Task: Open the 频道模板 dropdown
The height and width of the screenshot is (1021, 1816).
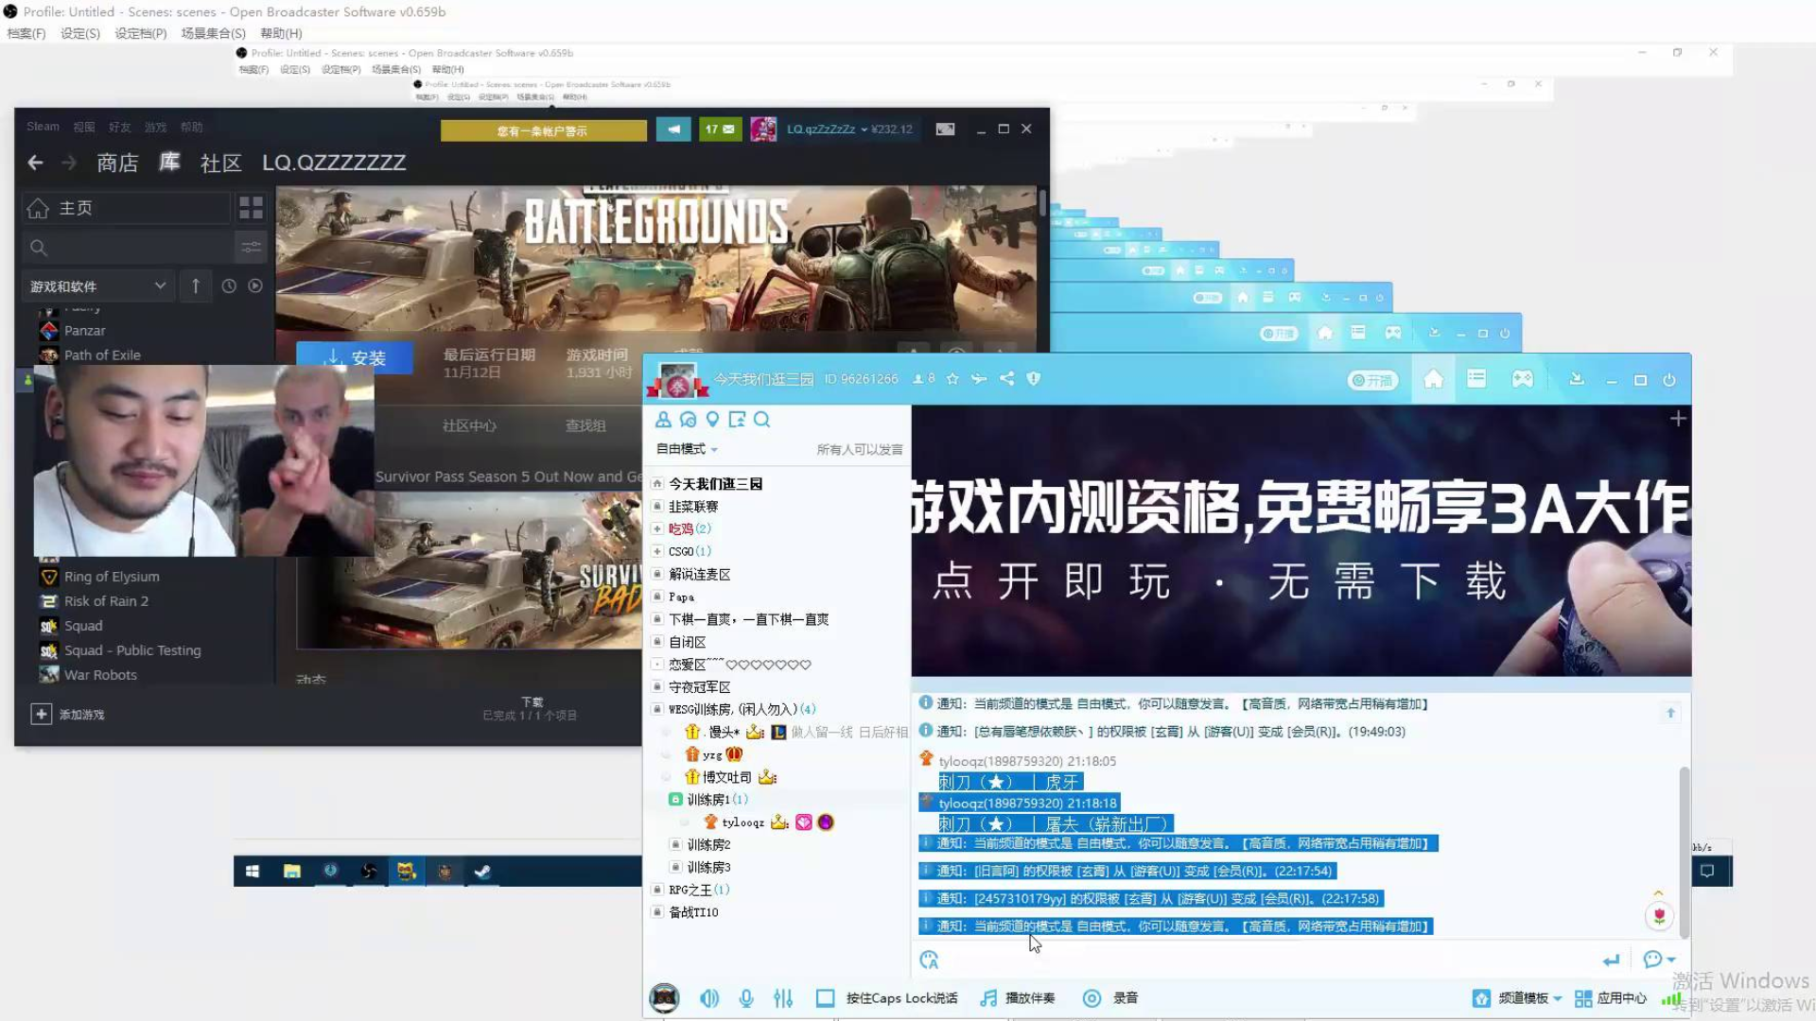Action: pyautogui.click(x=1517, y=998)
